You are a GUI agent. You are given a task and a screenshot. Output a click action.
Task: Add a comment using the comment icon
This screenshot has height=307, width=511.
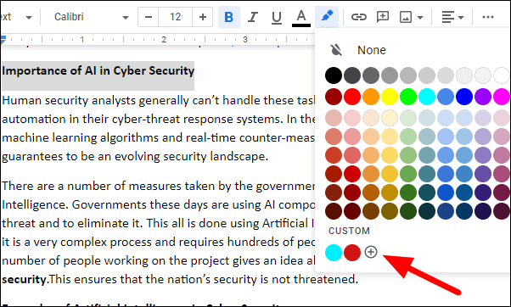[383, 17]
